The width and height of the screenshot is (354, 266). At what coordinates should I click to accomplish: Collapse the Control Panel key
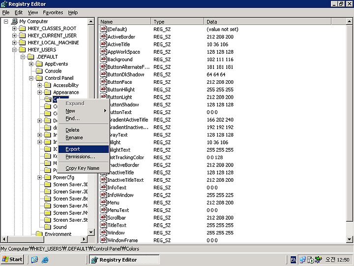[31, 78]
